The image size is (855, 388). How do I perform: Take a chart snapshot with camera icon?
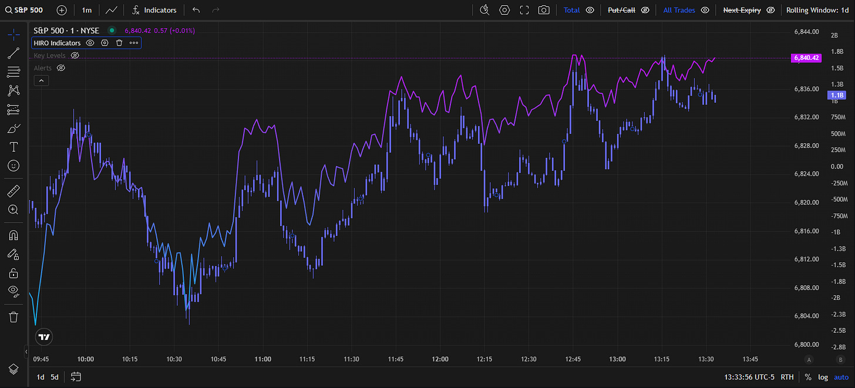(x=544, y=10)
